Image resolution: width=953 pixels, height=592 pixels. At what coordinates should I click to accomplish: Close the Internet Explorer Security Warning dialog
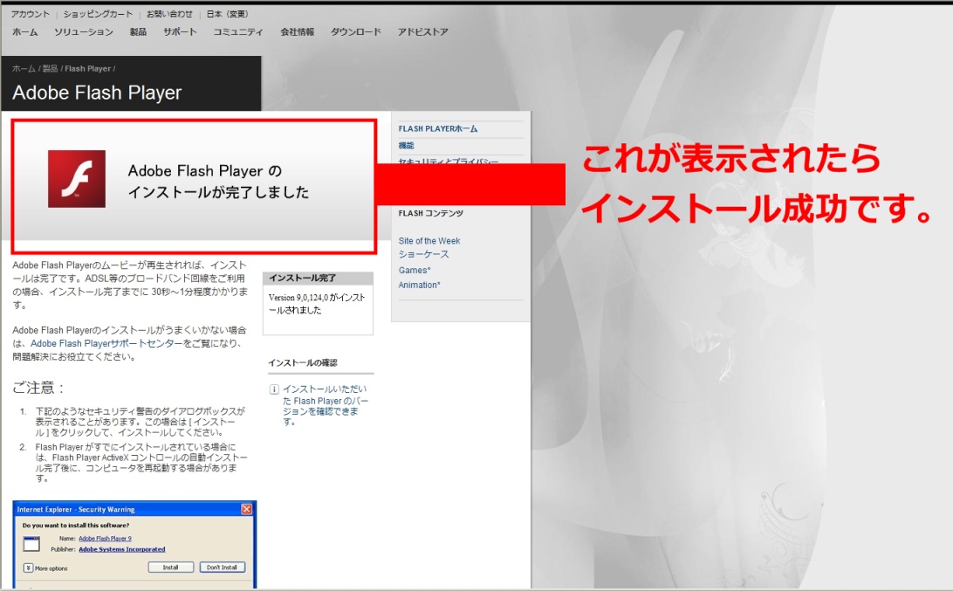point(247,509)
